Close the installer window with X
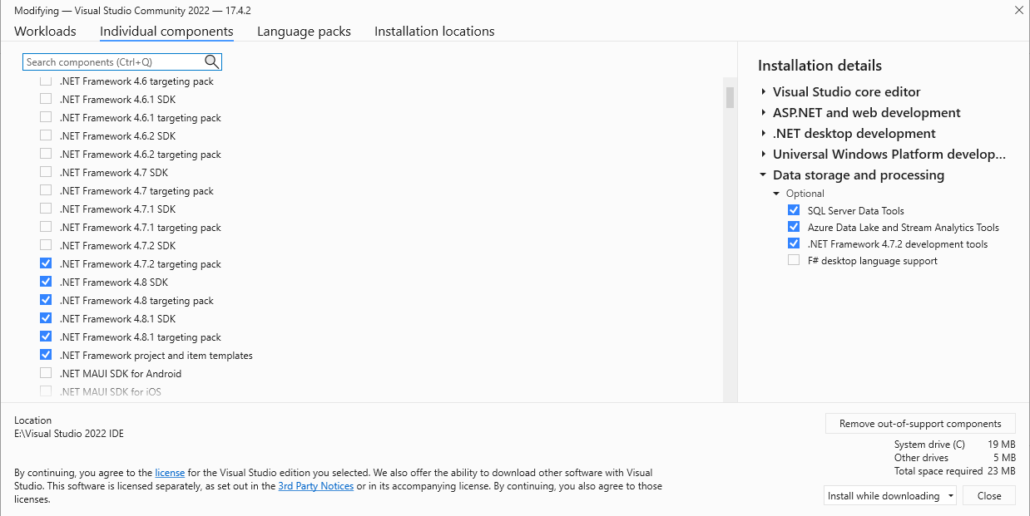This screenshot has height=516, width=1030. 1018,10
